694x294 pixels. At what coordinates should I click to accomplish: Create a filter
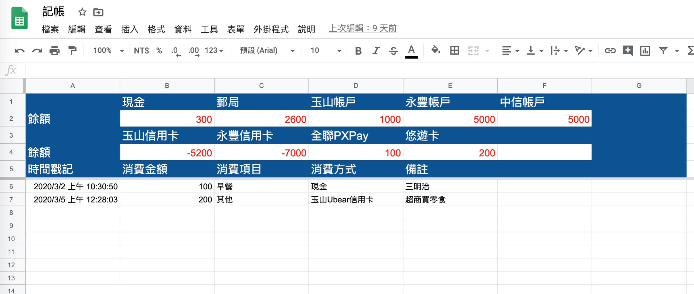click(x=663, y=51)
